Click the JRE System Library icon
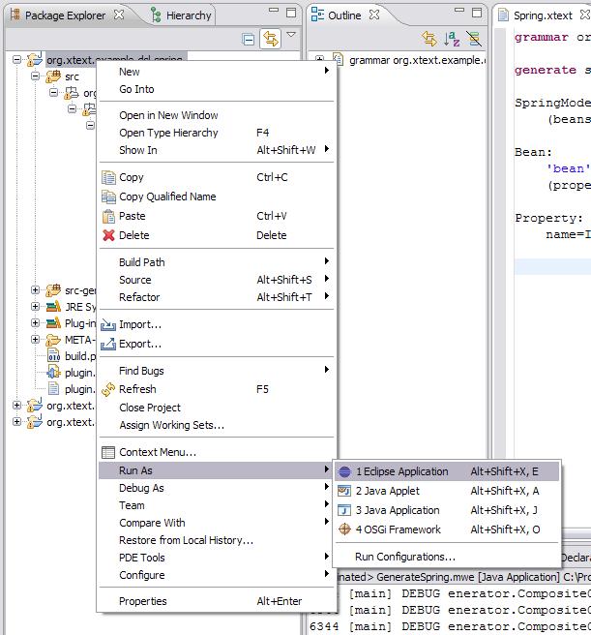Screen dimensions: 591x635 pos(53,307)
